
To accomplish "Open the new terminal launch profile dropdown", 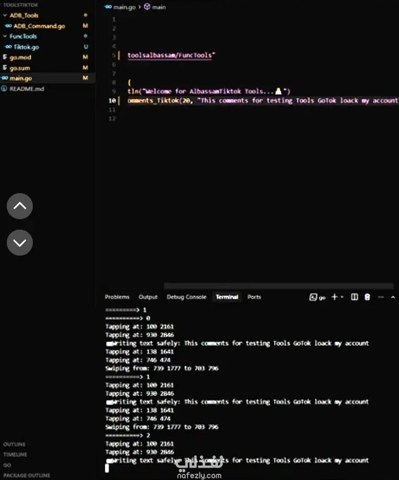I will [342, 297].
